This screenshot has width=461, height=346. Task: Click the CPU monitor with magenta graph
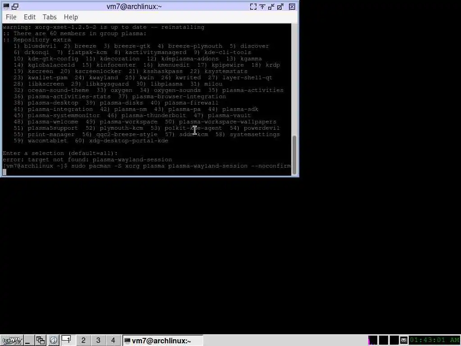point(373,340)
